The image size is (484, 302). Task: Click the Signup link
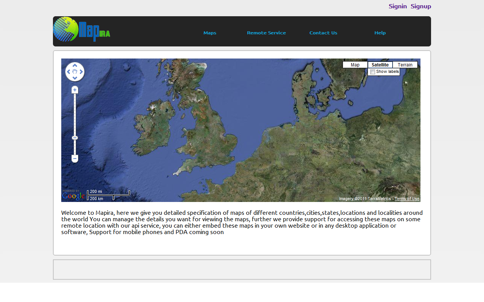[x=421, y=6]
